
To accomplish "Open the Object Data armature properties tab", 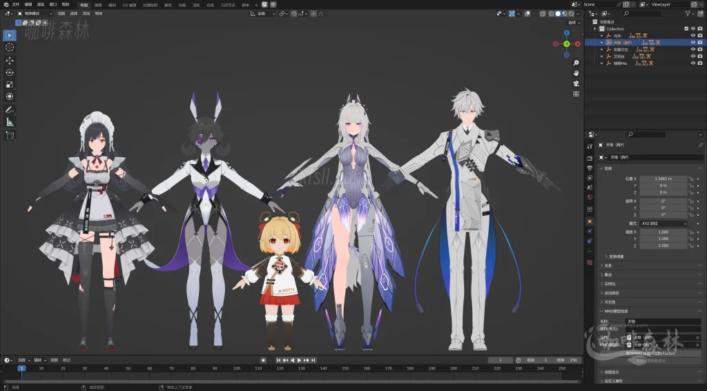I will click(x=590, y=251).
